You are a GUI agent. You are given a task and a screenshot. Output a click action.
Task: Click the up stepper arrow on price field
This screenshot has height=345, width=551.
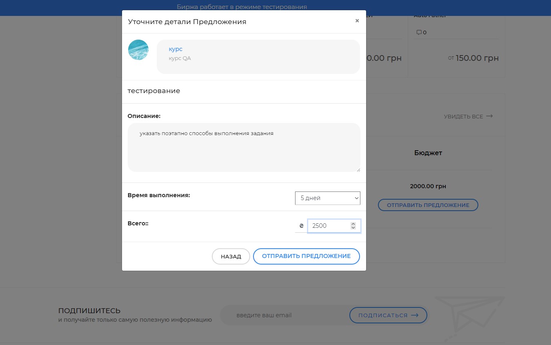click(x=352, y=223)
